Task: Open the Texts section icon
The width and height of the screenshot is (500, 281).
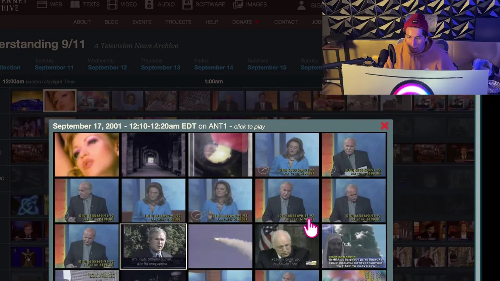Action: click(75, 4)
